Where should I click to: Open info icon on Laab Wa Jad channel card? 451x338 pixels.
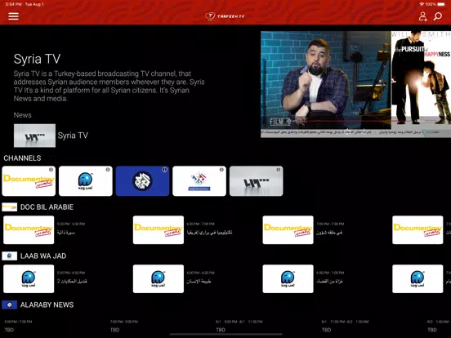coord(108,170)
